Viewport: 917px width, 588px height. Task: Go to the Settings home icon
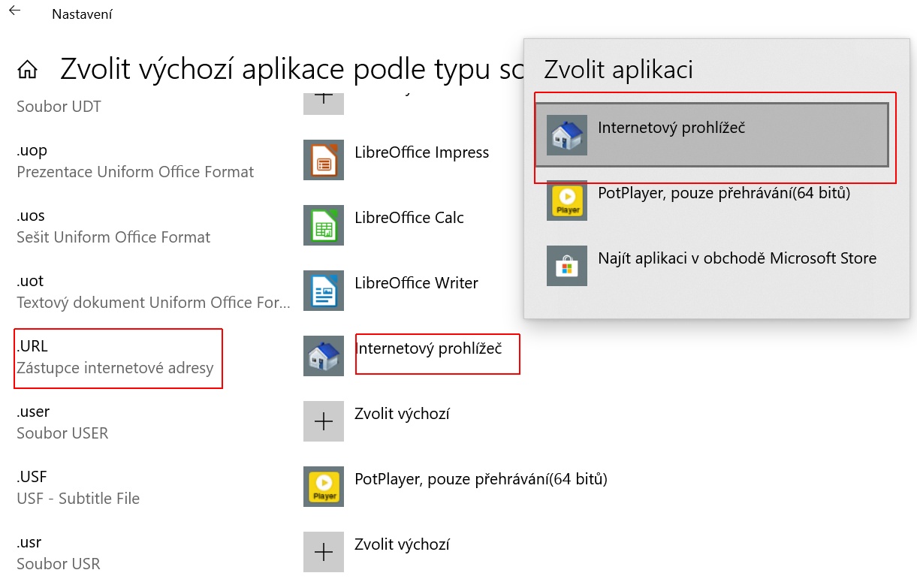tap(27, 69)
